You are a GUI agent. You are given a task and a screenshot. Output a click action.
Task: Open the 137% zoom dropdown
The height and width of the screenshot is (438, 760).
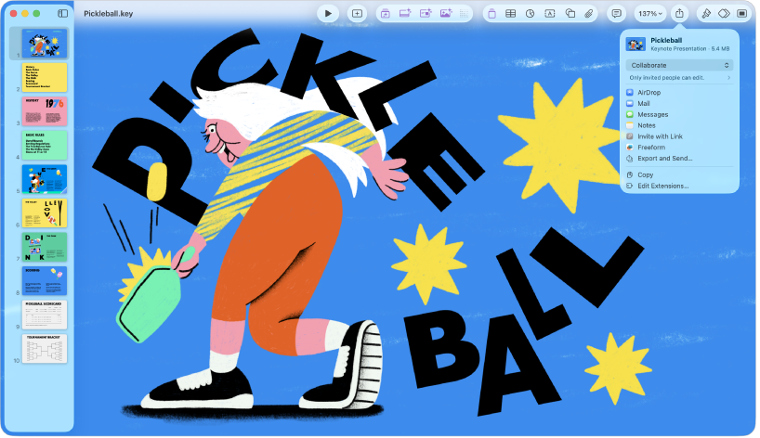pos(649,13)
